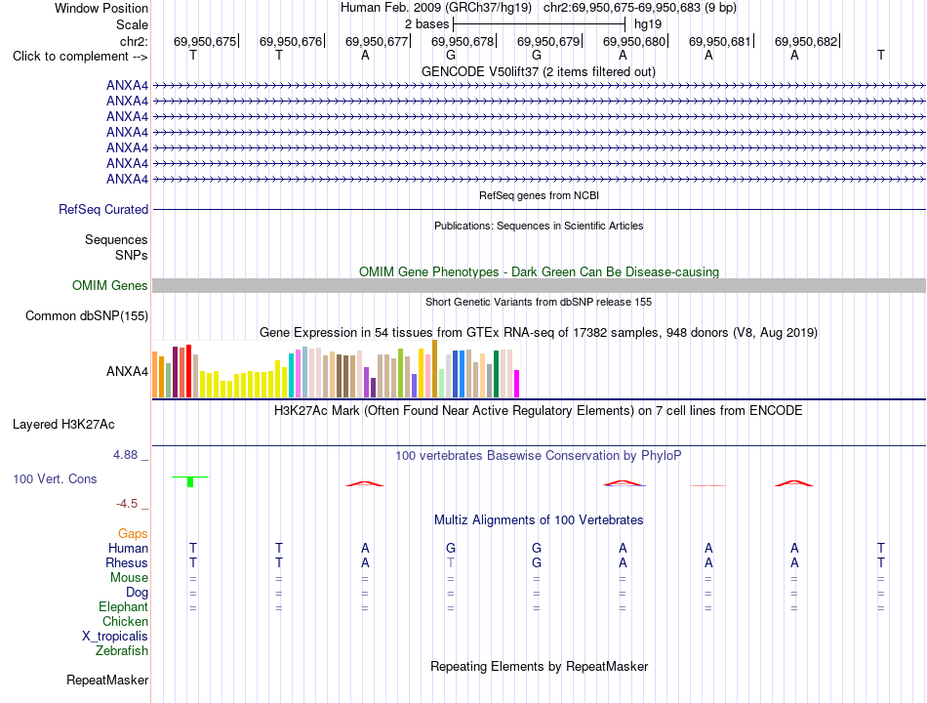927x703 pixels.
Task: Click the Human alignment row label
Action: pos(128,549)
